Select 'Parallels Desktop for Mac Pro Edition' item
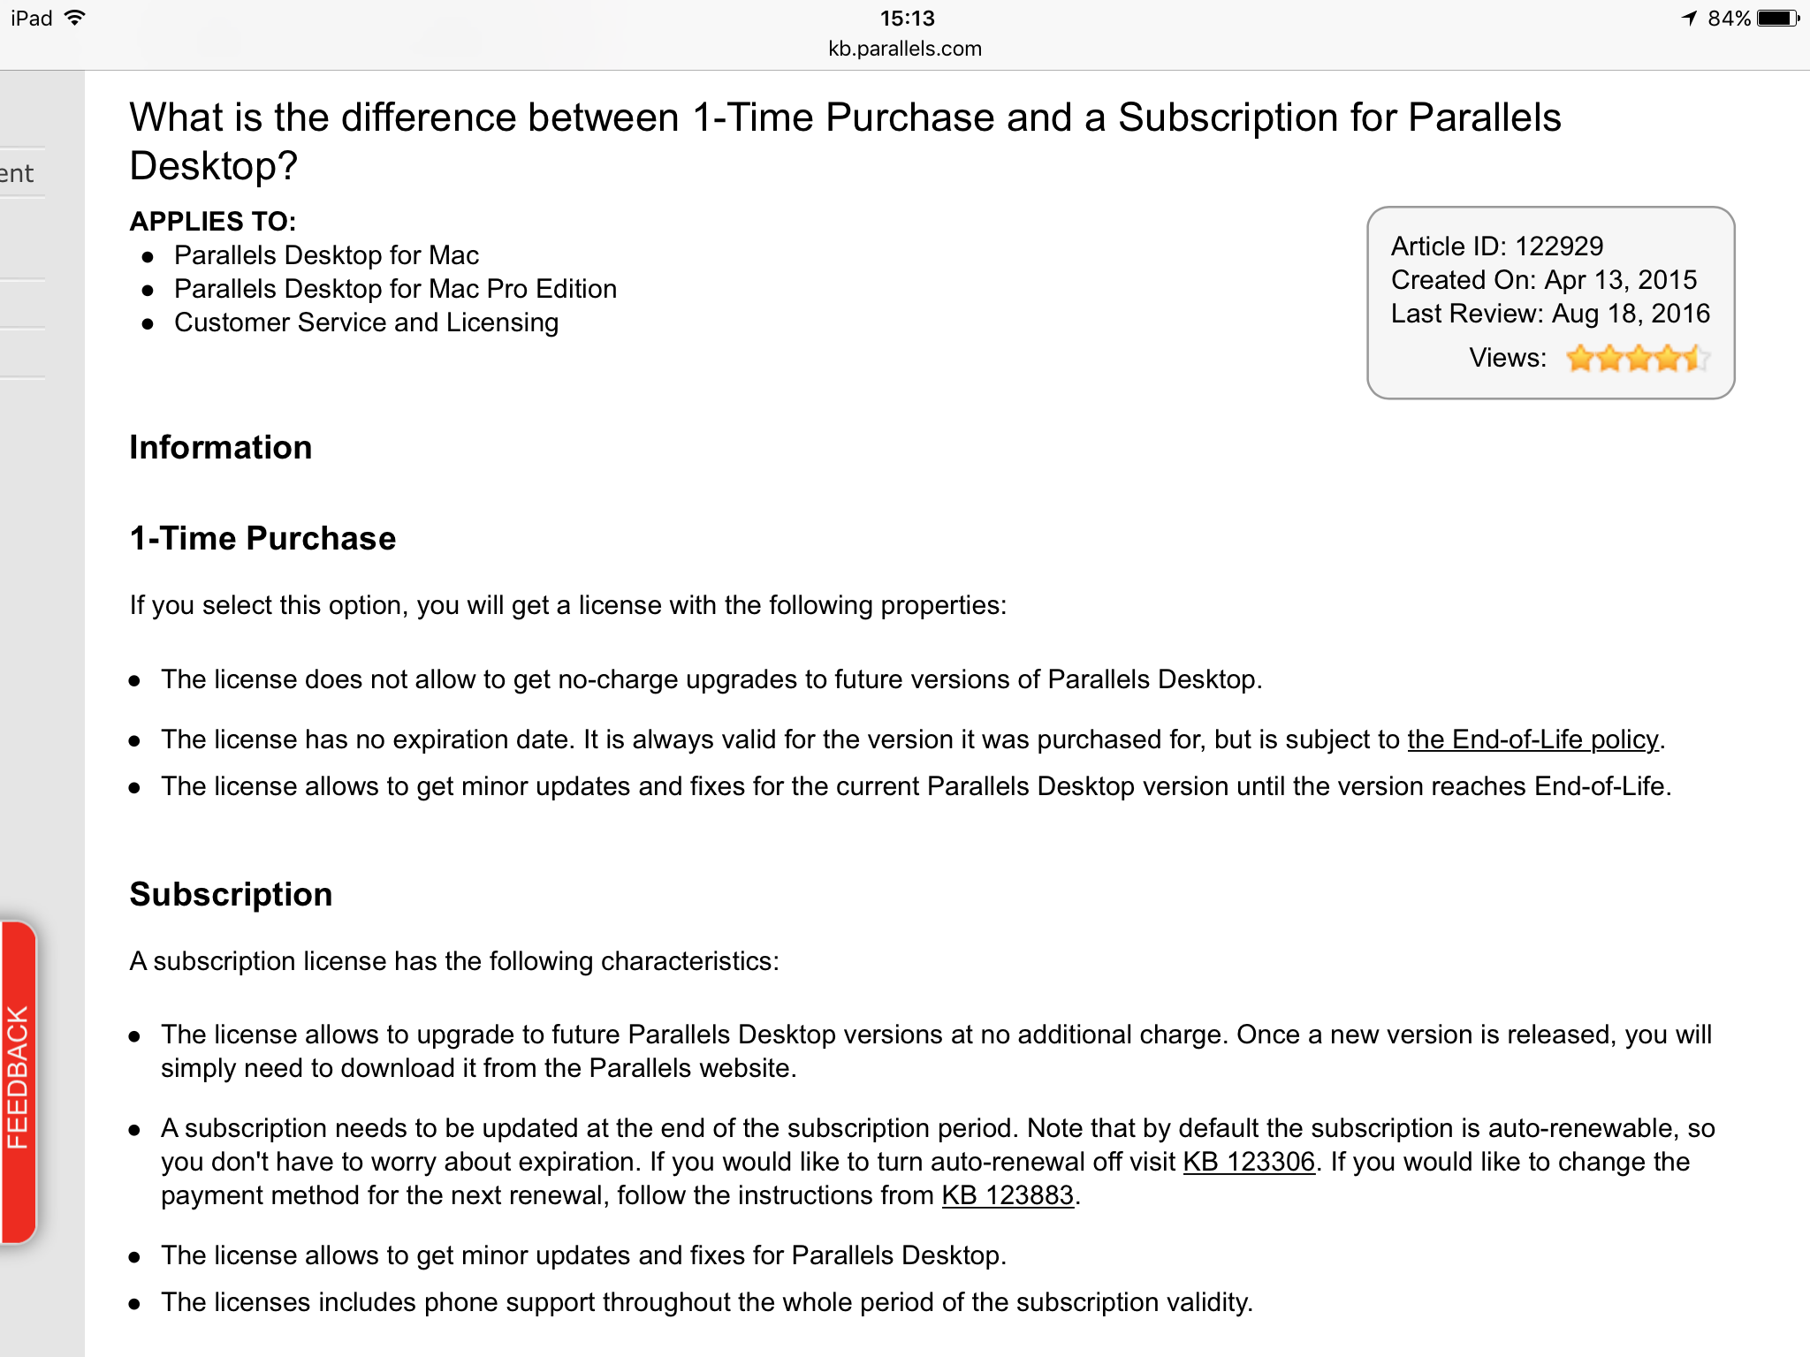This screenshot has height=1357, width=1810. point(395,289)
